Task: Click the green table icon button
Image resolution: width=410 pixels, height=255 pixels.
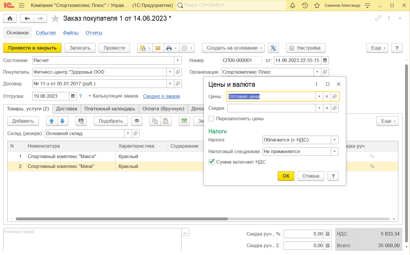Action: pos(184,121)
